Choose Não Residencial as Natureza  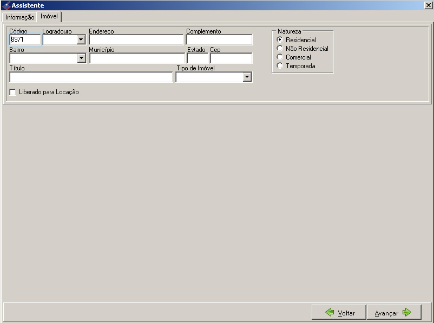(280, 48)
